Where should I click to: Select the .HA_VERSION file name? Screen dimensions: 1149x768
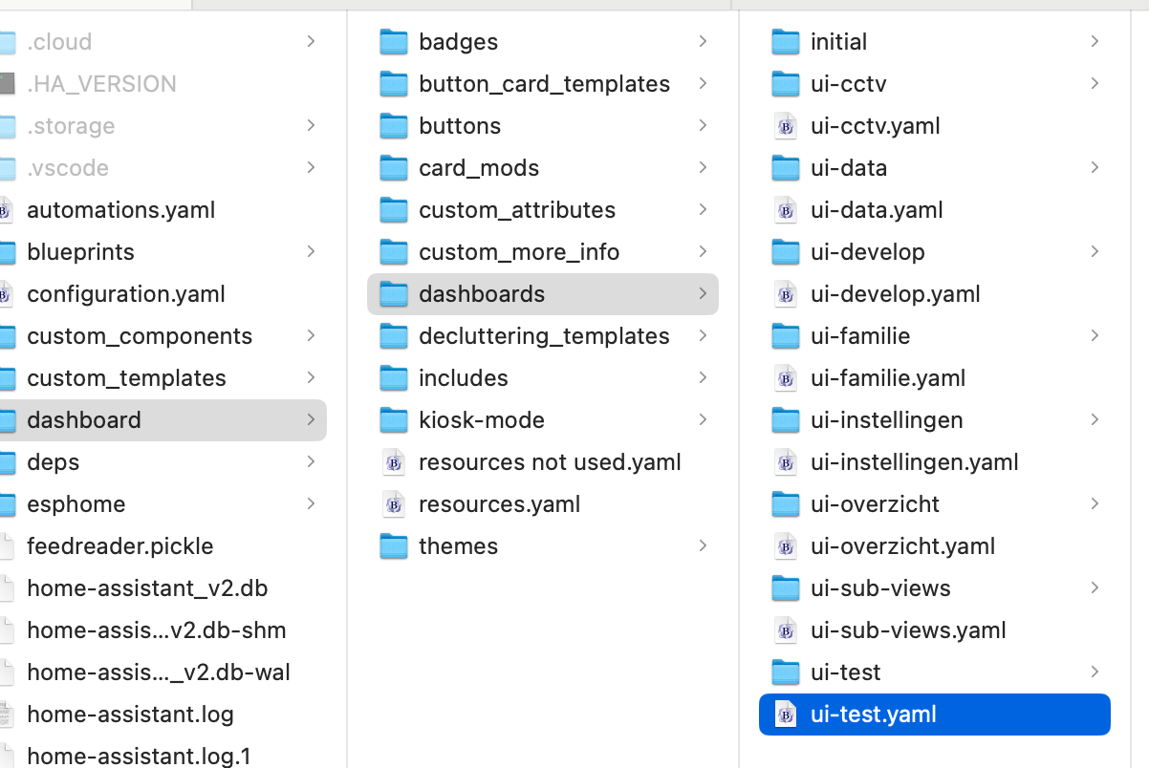point(102,84)
